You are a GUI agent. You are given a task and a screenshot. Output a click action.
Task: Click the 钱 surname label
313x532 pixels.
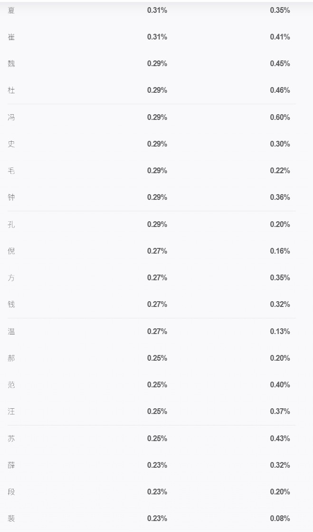(11, 305)
